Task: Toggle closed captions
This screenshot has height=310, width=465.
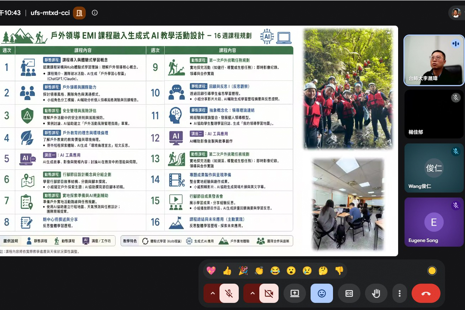Action: 349,293
